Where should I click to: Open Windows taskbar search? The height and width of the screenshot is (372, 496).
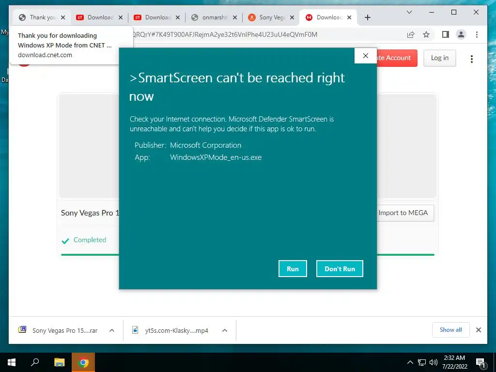click(x=35, y=362)
